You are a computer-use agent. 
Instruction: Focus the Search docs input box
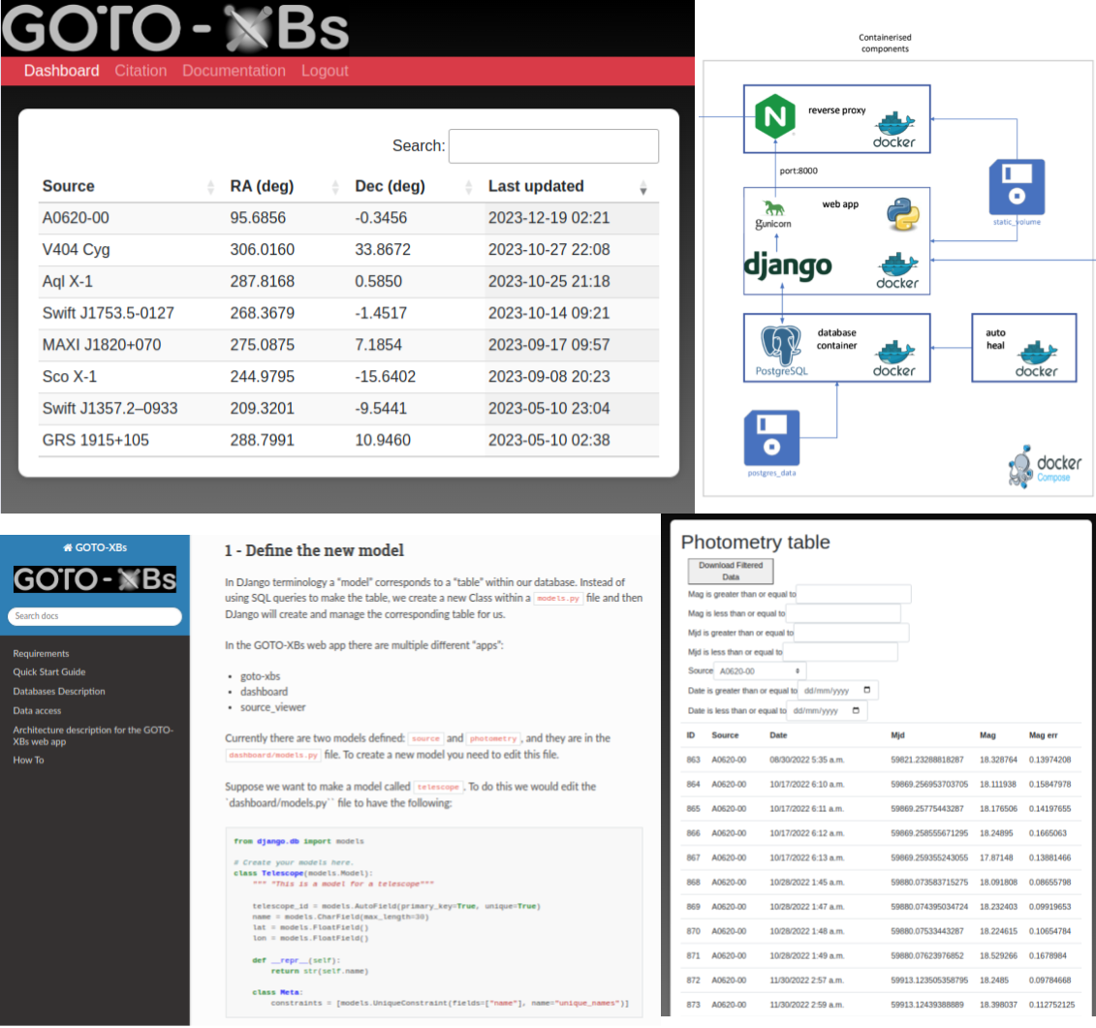pyautogui.click(x=94, y=616)
